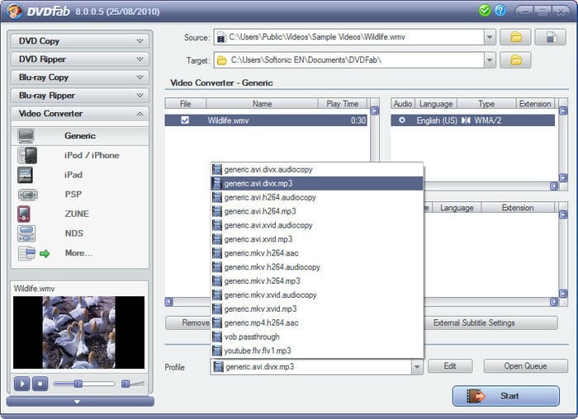
Task: Choose generic.avi.xvid.audiocopy profile
Action: point(317,225)
